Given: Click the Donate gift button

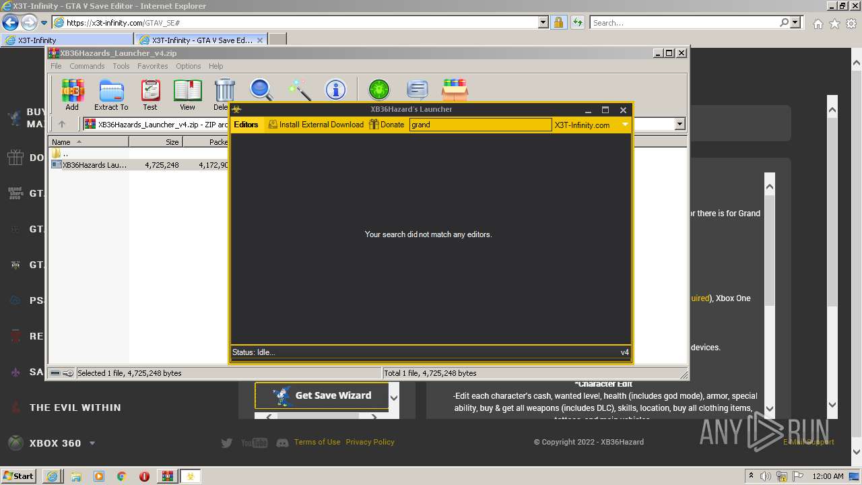Looking at the screenshot, I should [x=387, y=125].
